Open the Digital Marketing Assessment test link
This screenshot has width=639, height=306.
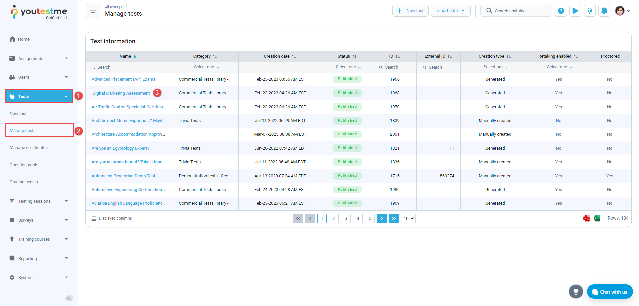pyautogui.click(x=121, y=93)
